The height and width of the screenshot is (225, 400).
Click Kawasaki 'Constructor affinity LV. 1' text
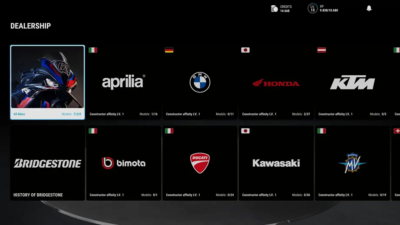[259, 195]
